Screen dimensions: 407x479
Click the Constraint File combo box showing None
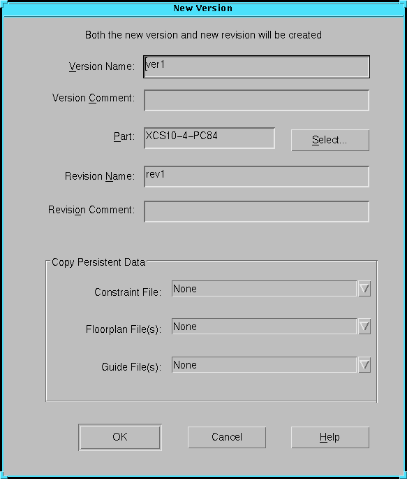(264, 288)
